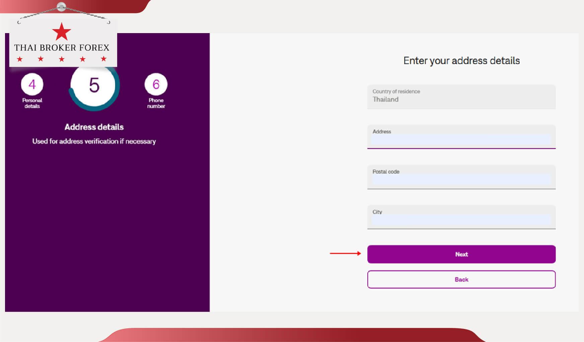
Task: Click the step 6 circle icon
Action: pyautogui.click(x=156, y=84)
